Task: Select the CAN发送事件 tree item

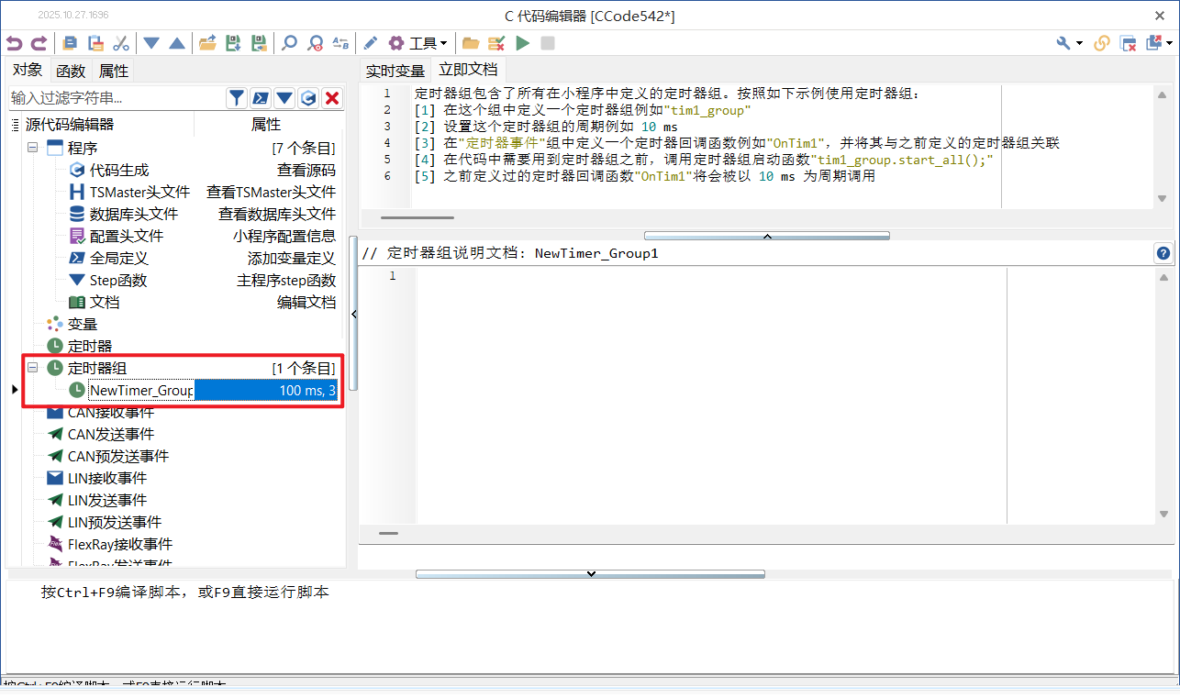Action: click(x=110, y=434)
